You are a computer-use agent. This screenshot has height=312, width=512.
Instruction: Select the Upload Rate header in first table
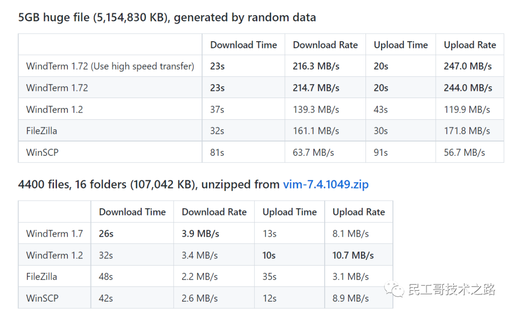470,45
